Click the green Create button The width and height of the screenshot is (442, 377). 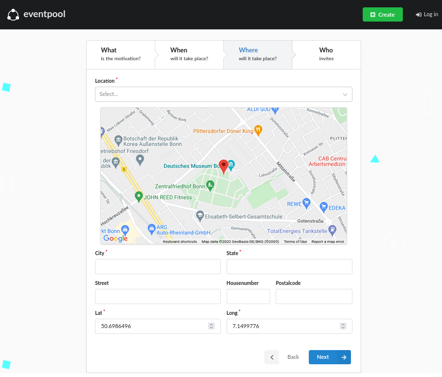pyautogui.click(x=382, y=14)
